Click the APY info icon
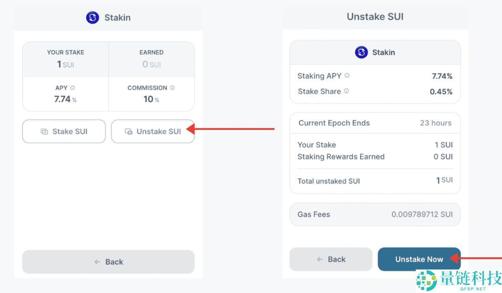 pyautogui.click(x=73, y=88)
